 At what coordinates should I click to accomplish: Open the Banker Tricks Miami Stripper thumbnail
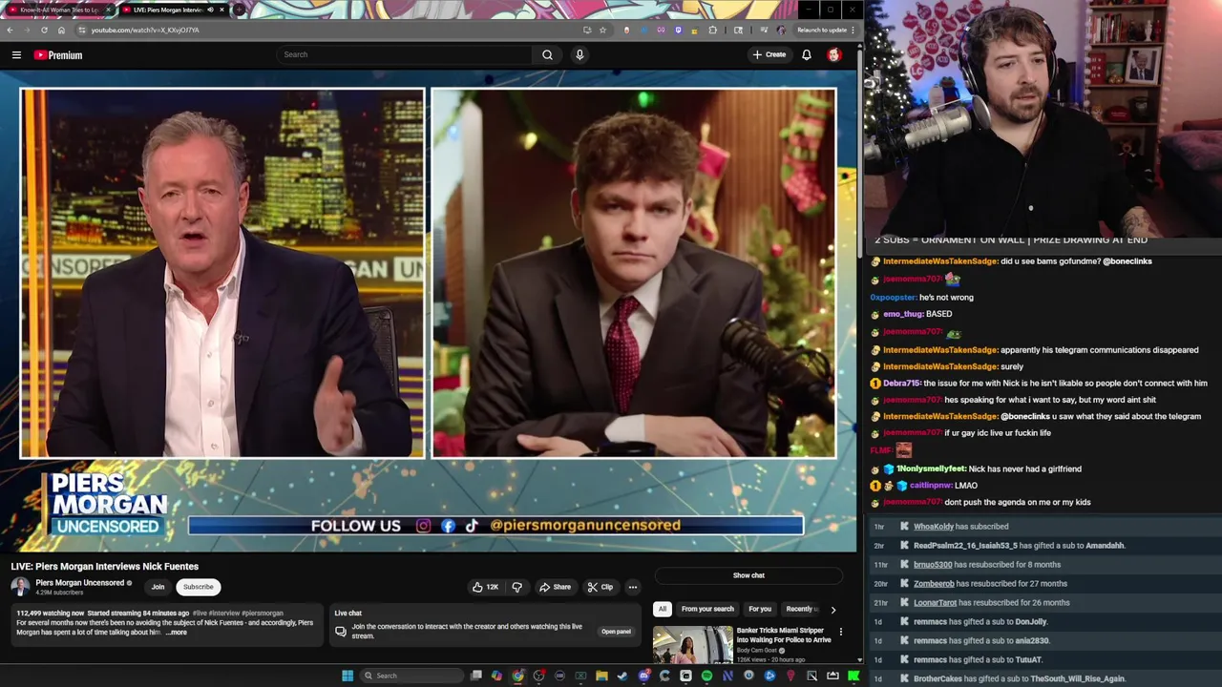coord(693,645)
